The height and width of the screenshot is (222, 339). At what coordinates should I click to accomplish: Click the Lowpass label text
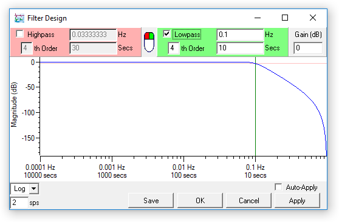coord(187,35)
